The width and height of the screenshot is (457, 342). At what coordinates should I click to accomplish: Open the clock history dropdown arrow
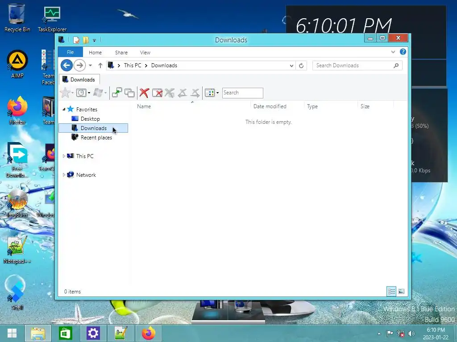pos(89,93)
